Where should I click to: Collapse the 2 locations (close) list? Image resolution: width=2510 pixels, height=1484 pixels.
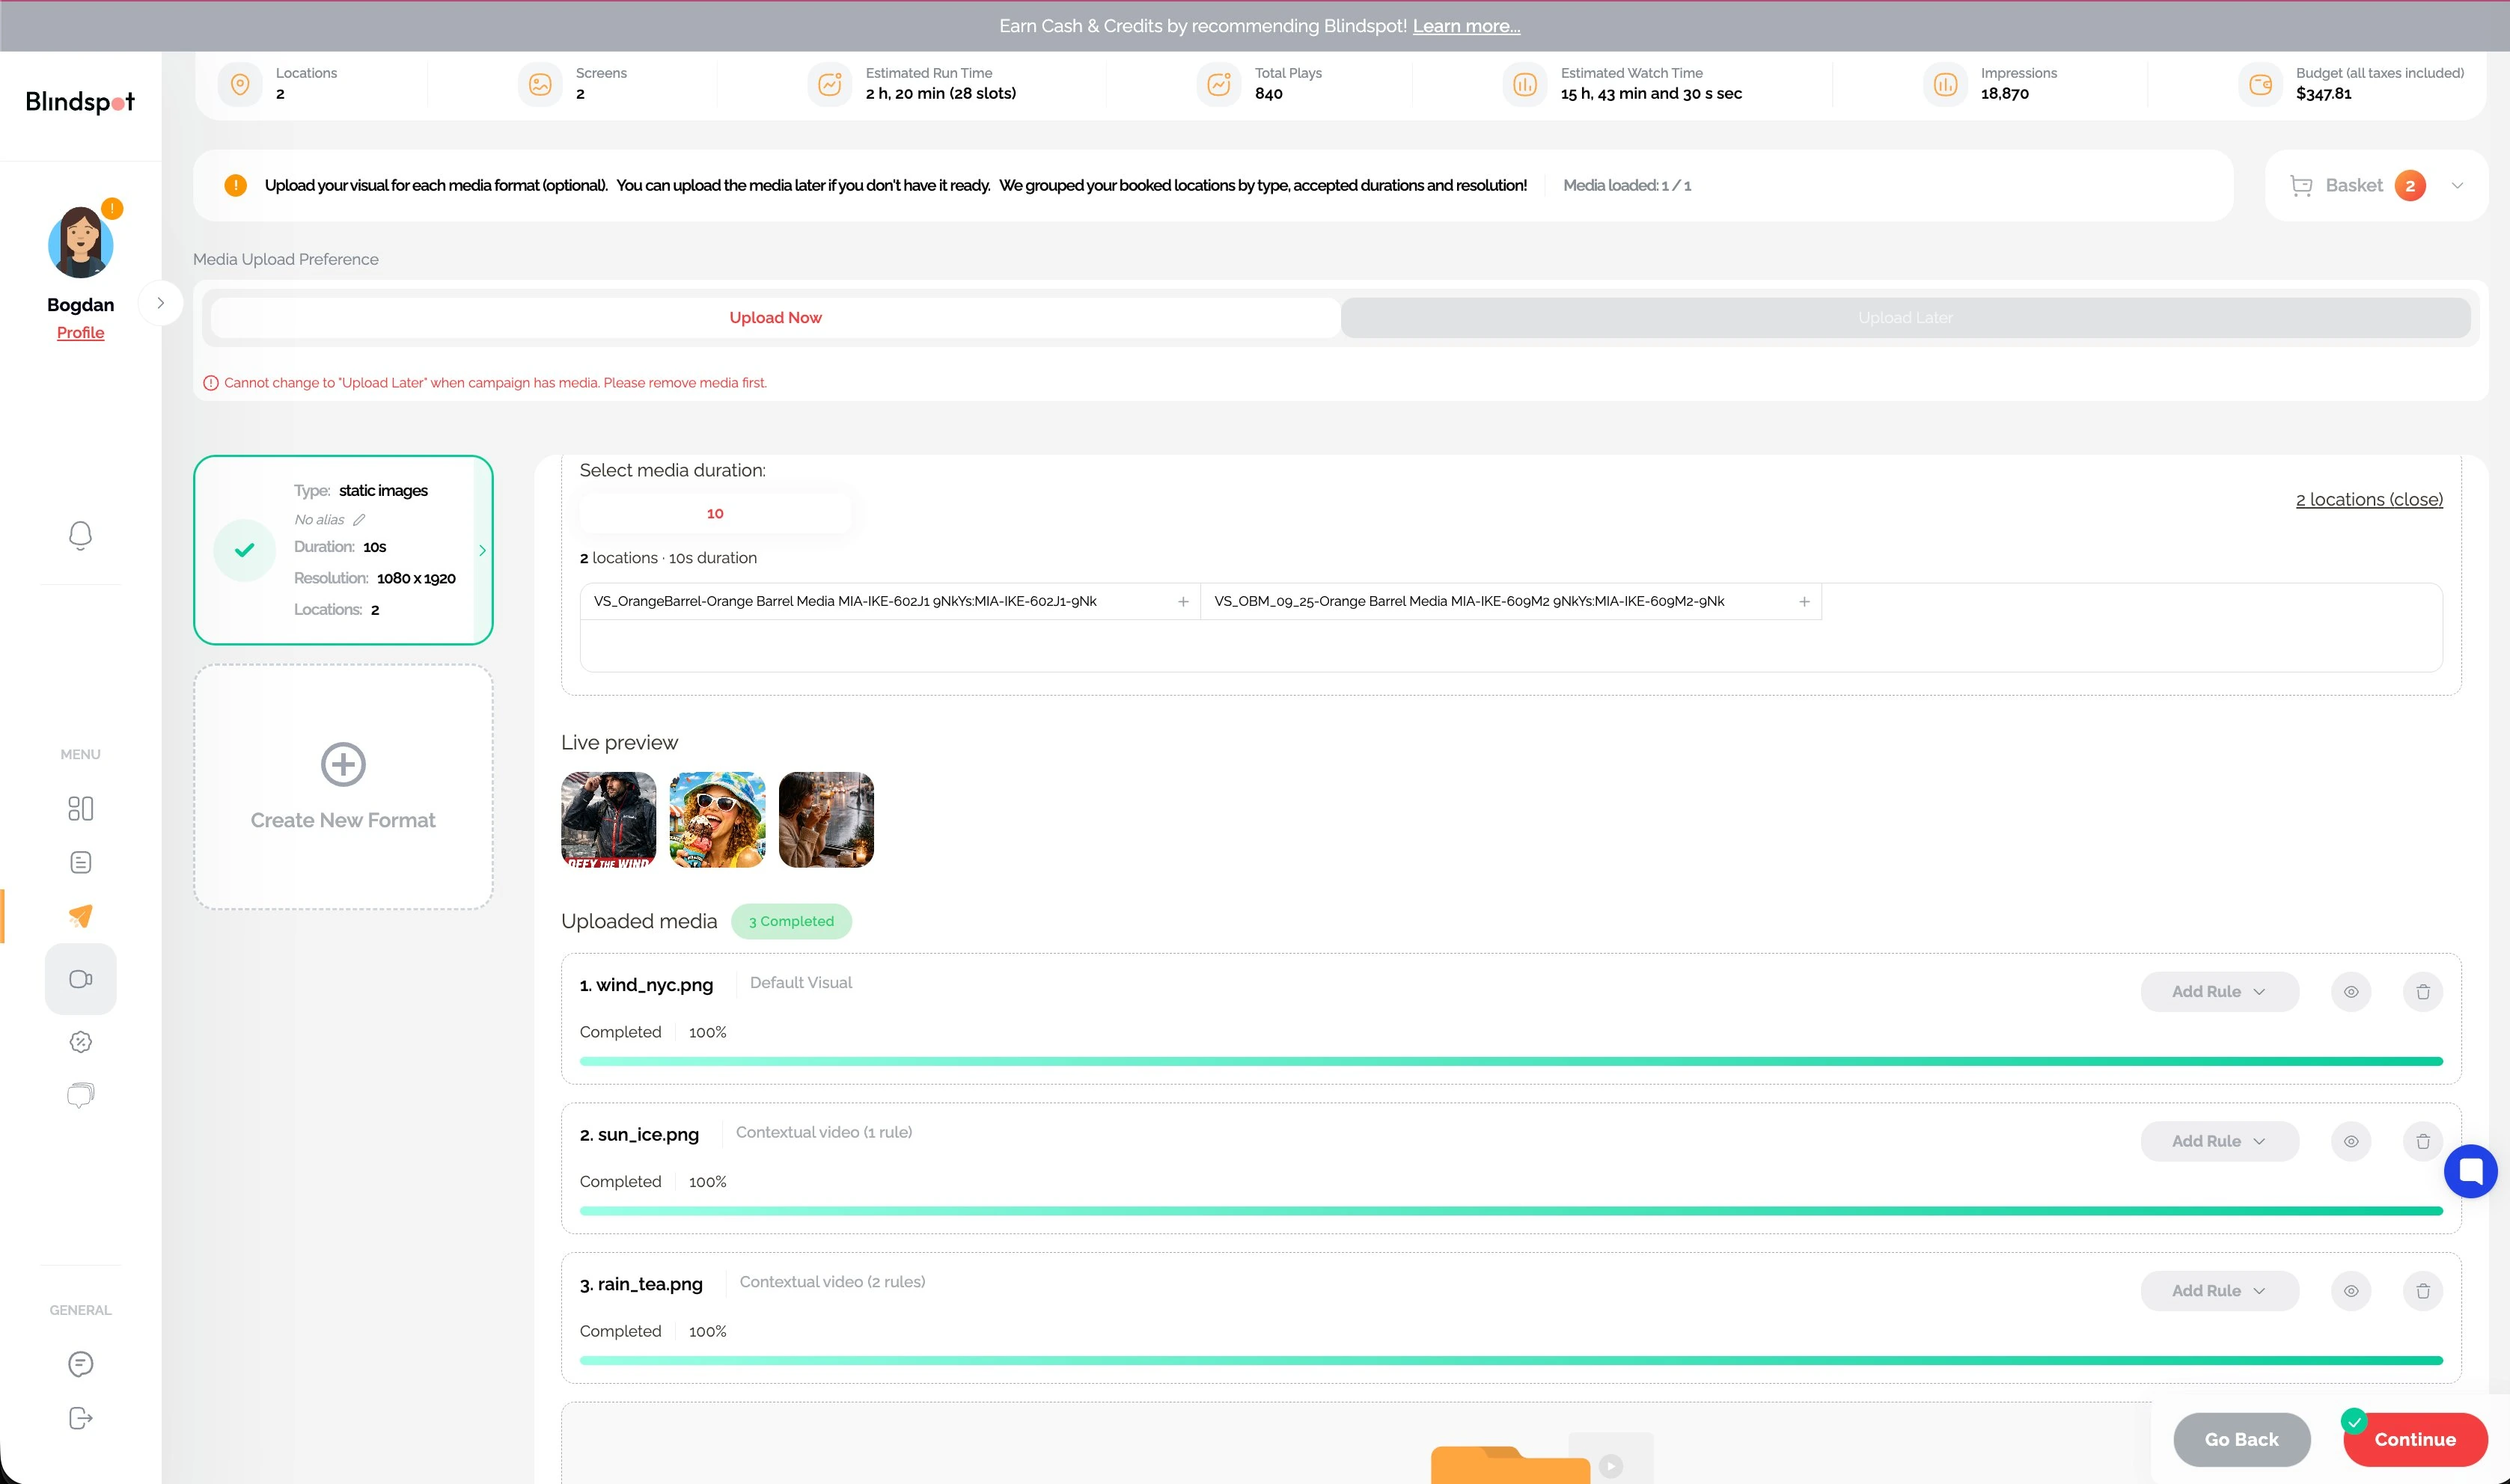(2368, 499)
